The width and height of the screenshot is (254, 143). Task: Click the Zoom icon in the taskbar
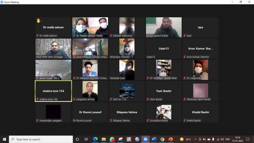coord(145,139)
